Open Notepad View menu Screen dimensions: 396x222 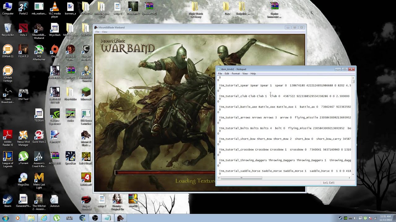pyautogui.click(x=245, y=74)
